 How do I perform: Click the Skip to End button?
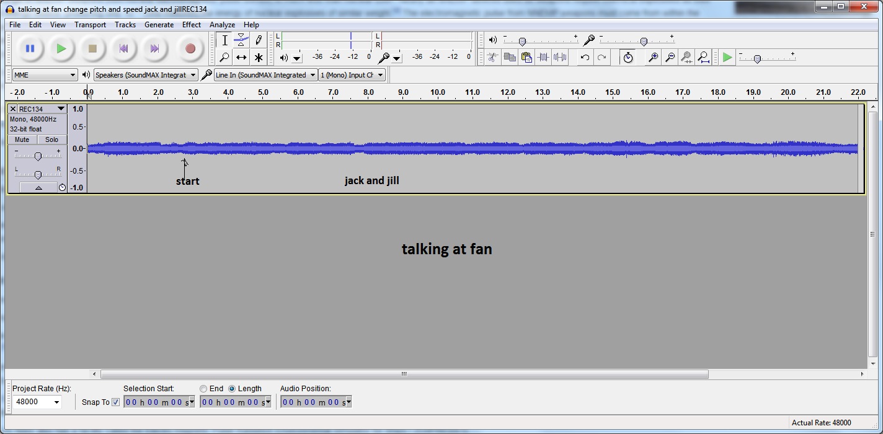[155, 48]
